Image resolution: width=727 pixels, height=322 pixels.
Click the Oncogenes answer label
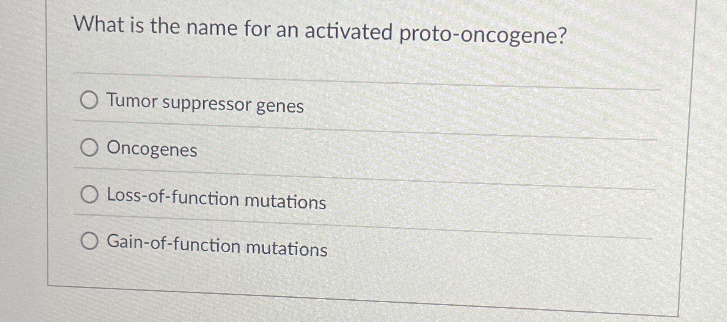(151, 150)
